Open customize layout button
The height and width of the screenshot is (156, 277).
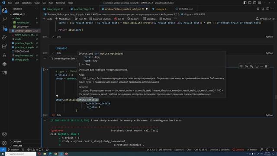(260, 3)
